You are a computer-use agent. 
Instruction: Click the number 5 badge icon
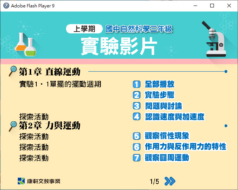point(137,136)
